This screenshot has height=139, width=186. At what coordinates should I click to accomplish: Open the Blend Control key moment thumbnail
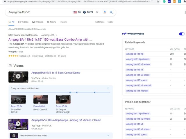(41, 99)
